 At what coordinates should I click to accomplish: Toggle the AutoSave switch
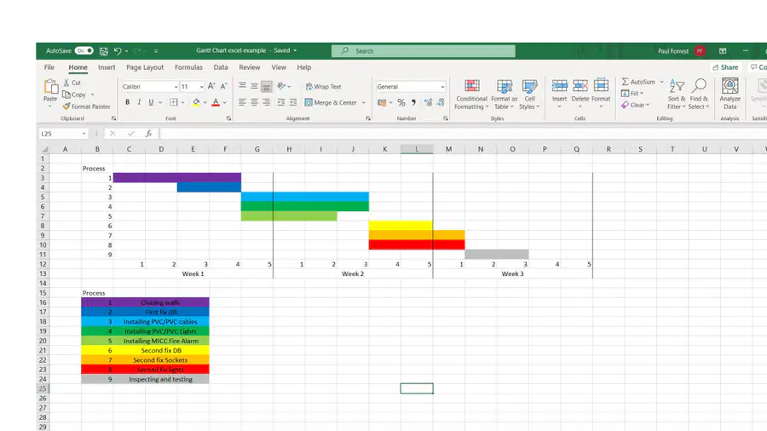[84, 51]
